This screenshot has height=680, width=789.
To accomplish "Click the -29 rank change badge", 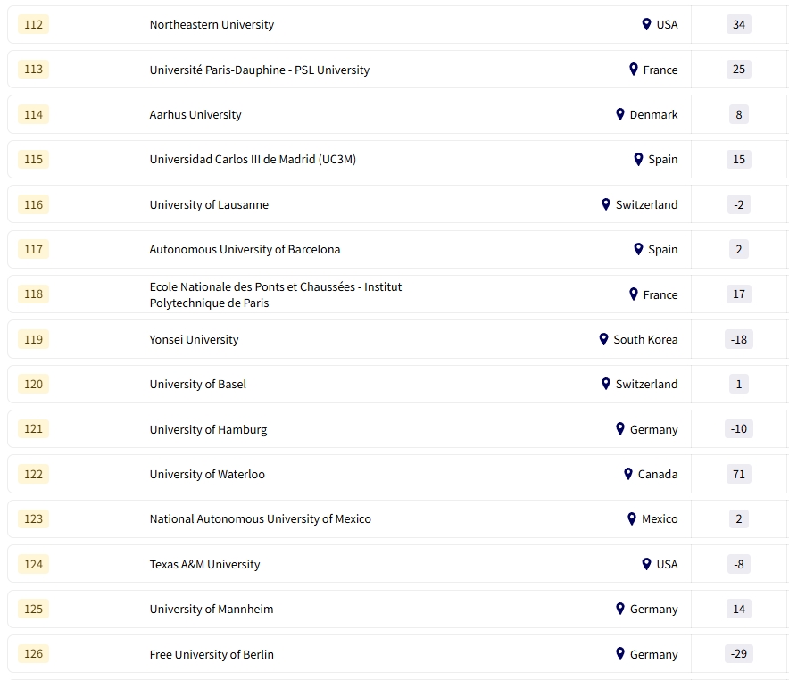I will pos(738,654).
